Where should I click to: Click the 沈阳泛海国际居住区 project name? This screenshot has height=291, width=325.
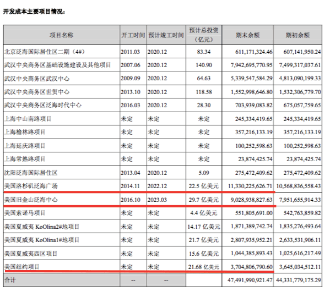click(x=31, y=173)
